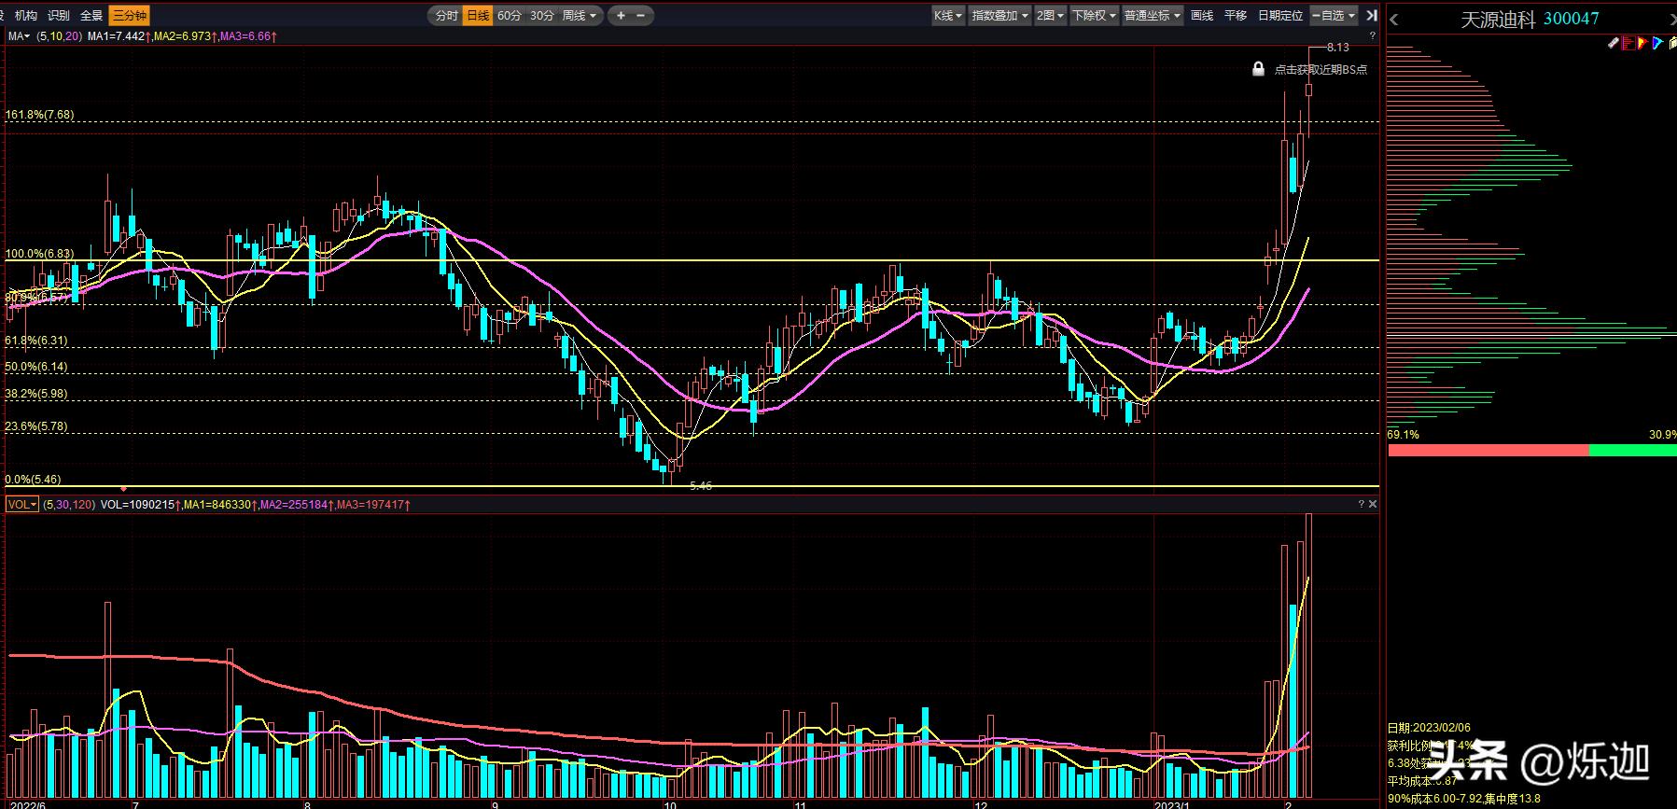Click the stock name 天源迪科

(1498, 19)
